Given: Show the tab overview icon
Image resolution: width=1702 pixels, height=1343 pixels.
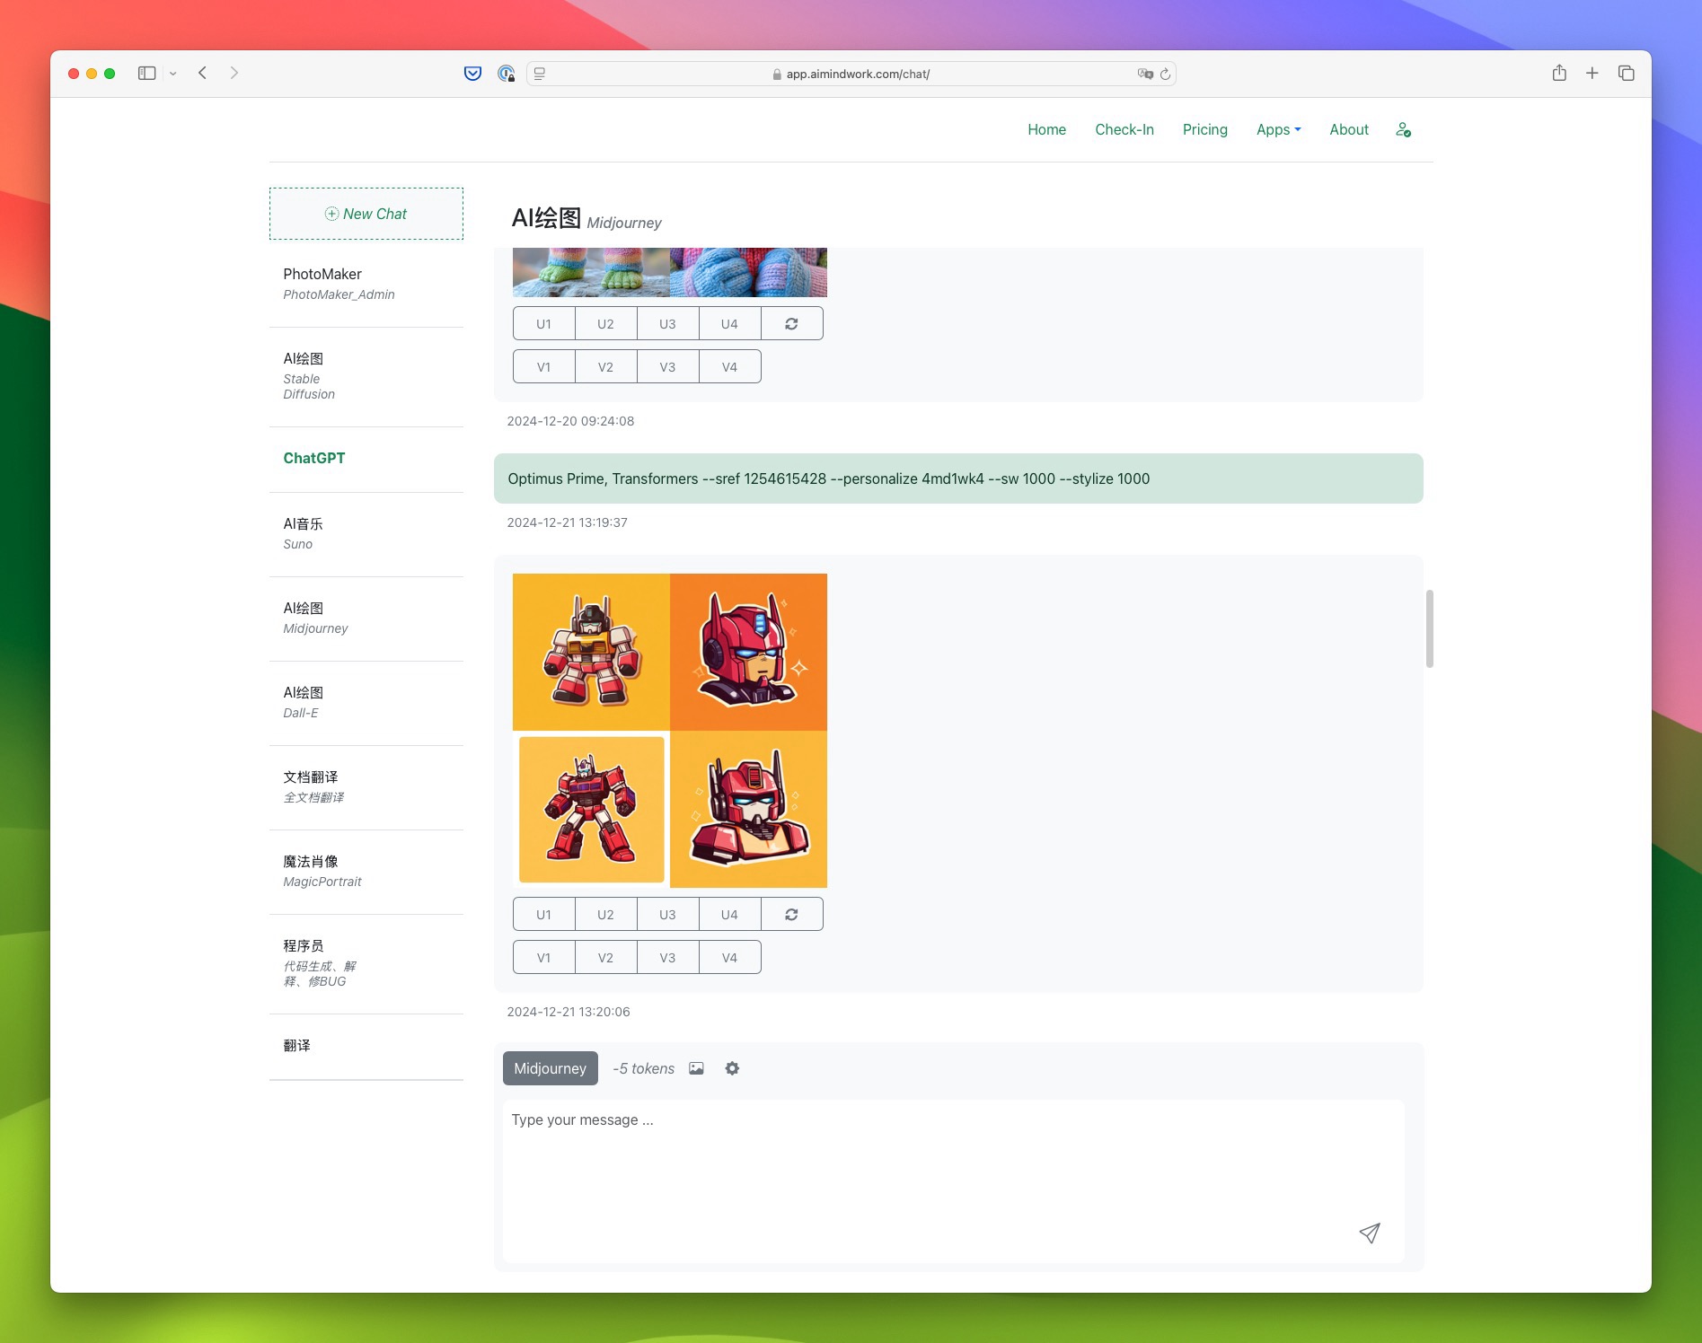Looking at the screenshot, I should (1627, 74).
